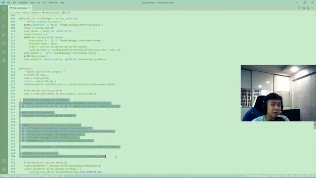Click the 'previous_index = index' line
The image size is (316, 178).
[x=43, y=44]
